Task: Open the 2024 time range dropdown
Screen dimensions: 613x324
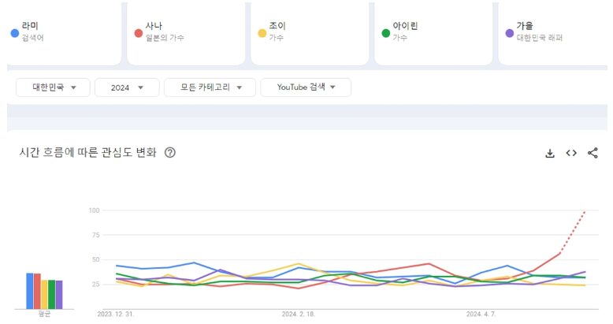Action: (126, 88)
